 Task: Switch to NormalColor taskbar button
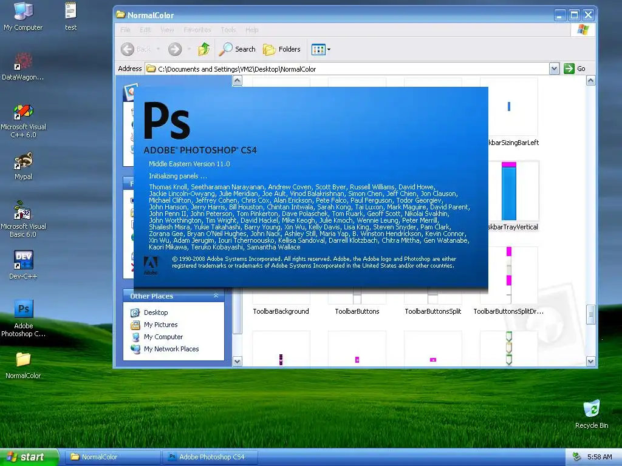112,457
